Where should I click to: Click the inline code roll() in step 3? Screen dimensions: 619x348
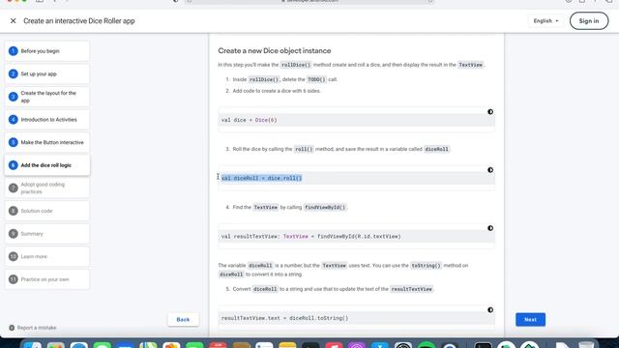tap(304, 149)
